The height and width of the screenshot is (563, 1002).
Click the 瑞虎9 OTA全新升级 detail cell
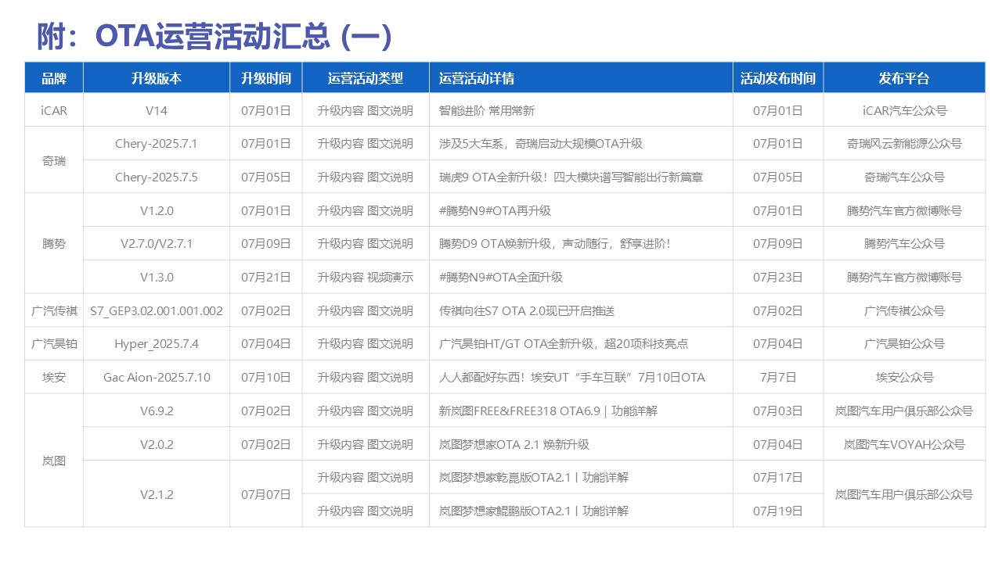[x=581, y=177]
